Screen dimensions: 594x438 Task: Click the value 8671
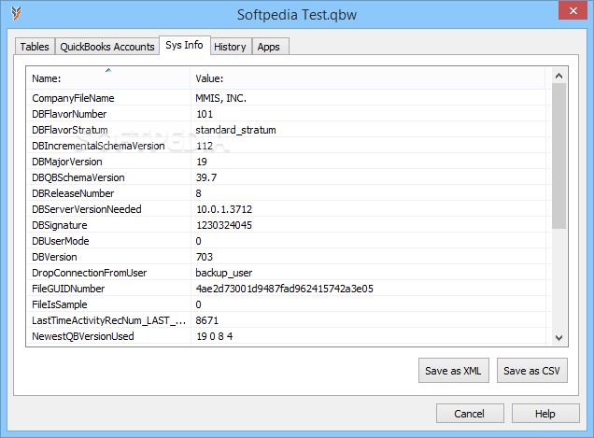tap(207, 320)
